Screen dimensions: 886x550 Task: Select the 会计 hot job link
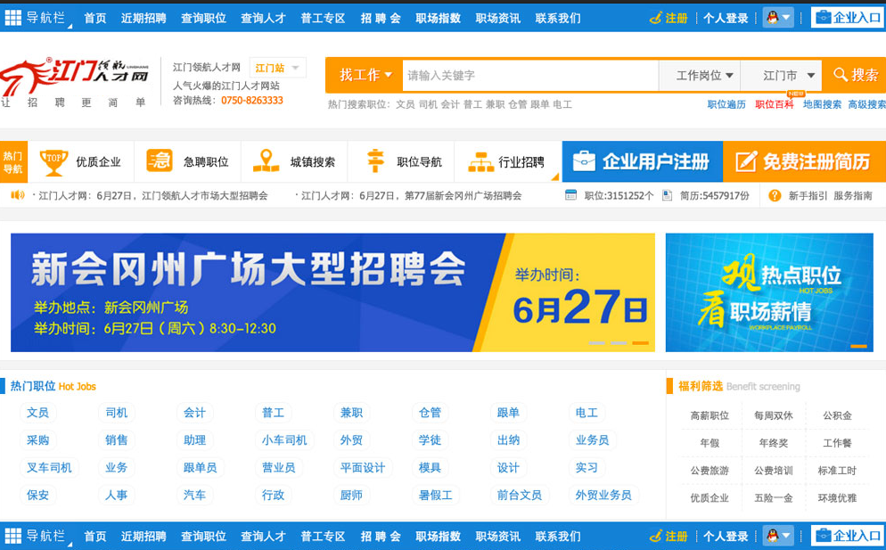pos(194,413)
